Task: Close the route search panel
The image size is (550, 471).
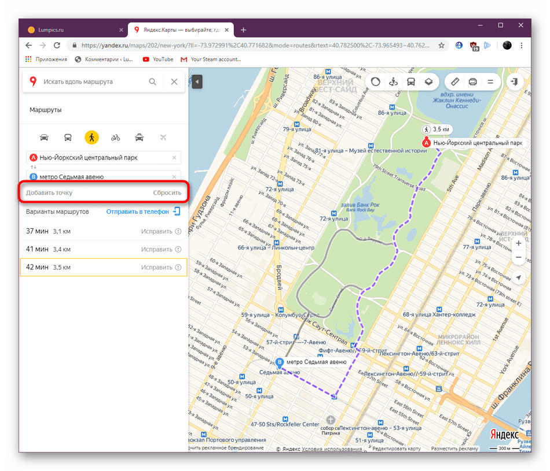Action: 174,81
